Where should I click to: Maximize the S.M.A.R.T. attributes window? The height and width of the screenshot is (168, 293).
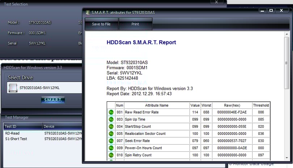click(271, 10)
